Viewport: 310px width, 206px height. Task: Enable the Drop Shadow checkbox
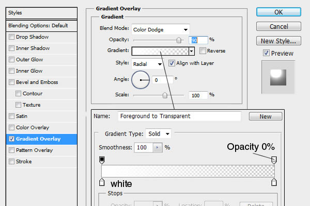point(11,37)
